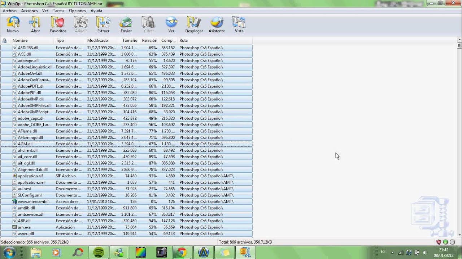This screenshot has width=462, height=259.
Task: Open the Ver menu in menu bar
Action: click(x=45, y=11)
